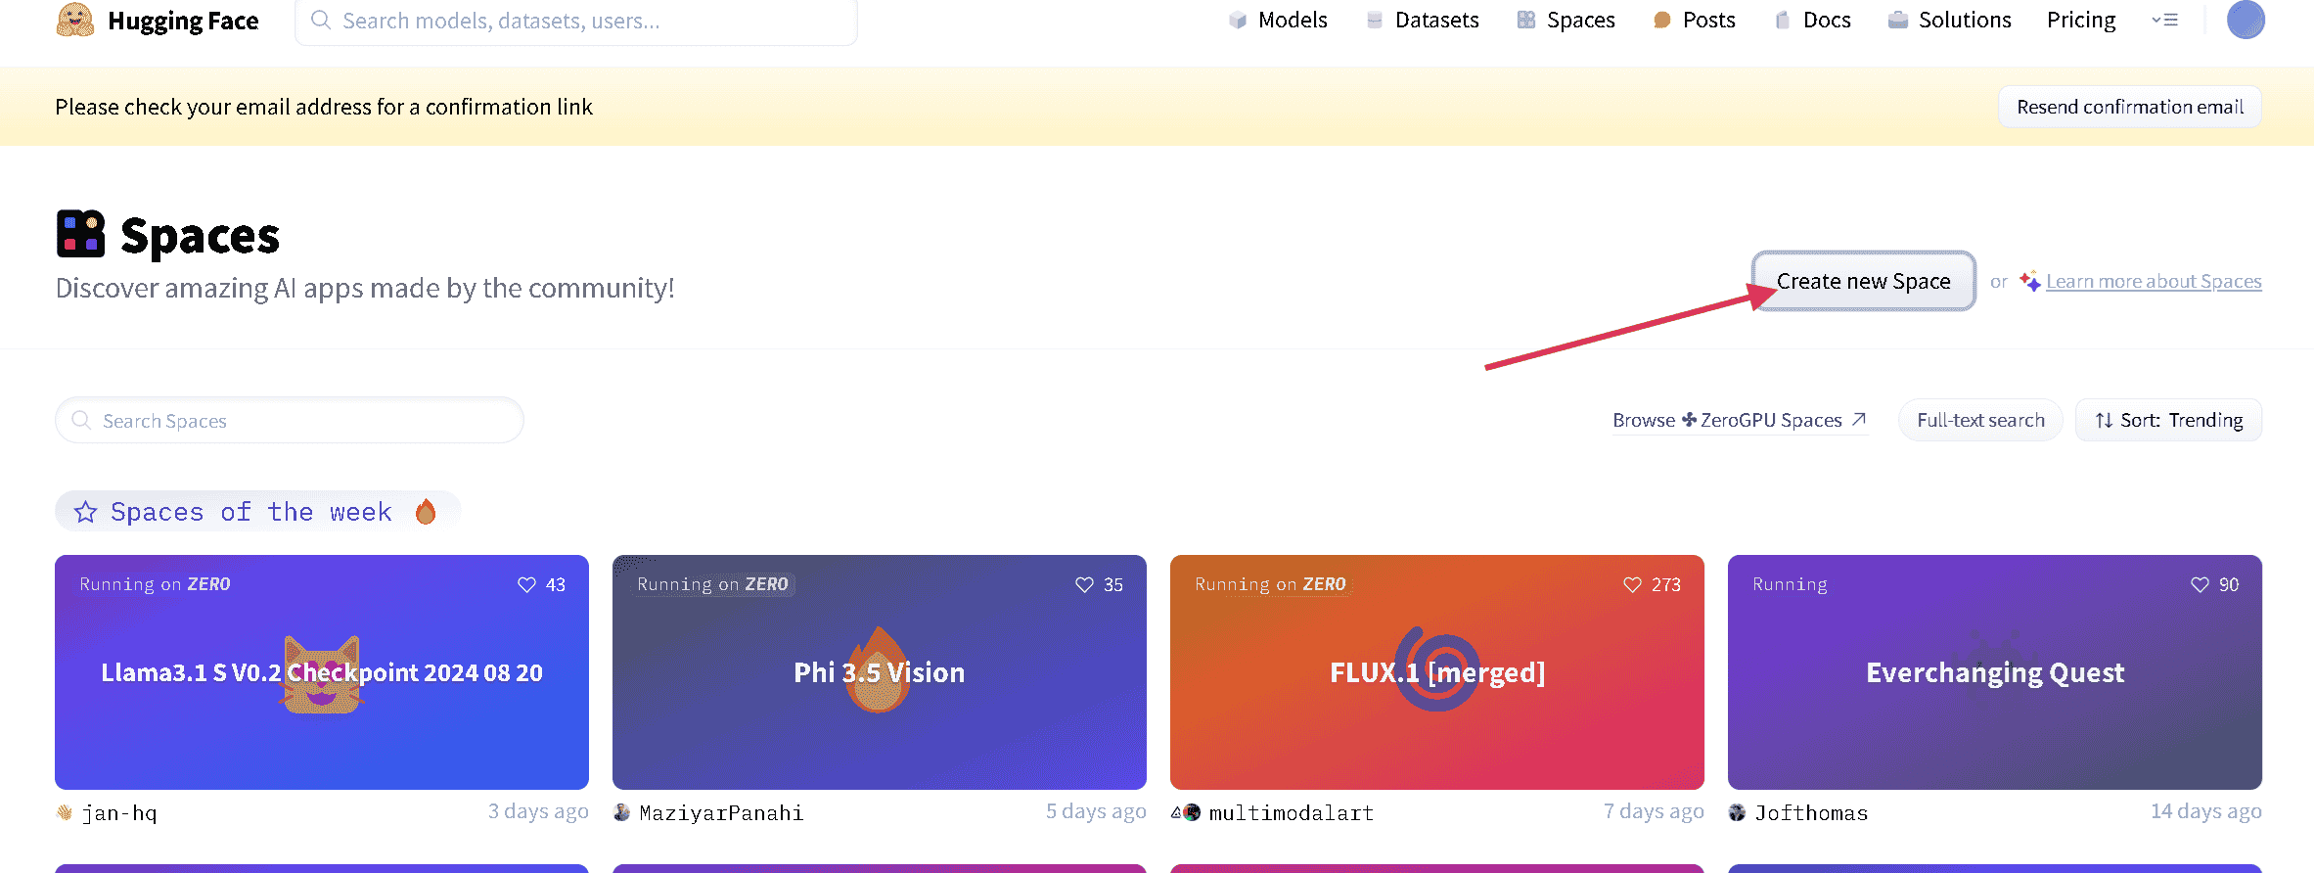Focus the Search Spaces field
Image resolution: width=2314 pixels, height=873 pixels.
click(290, 420)
